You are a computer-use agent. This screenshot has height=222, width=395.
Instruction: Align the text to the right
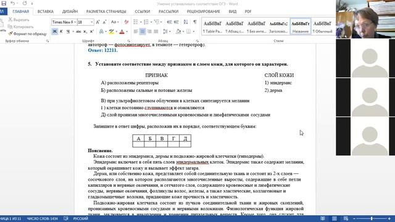click(149, 31)
